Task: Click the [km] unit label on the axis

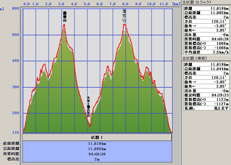Action: point(176,4)
